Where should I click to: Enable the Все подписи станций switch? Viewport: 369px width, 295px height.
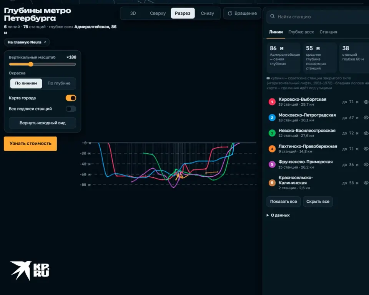click(71, 109)
